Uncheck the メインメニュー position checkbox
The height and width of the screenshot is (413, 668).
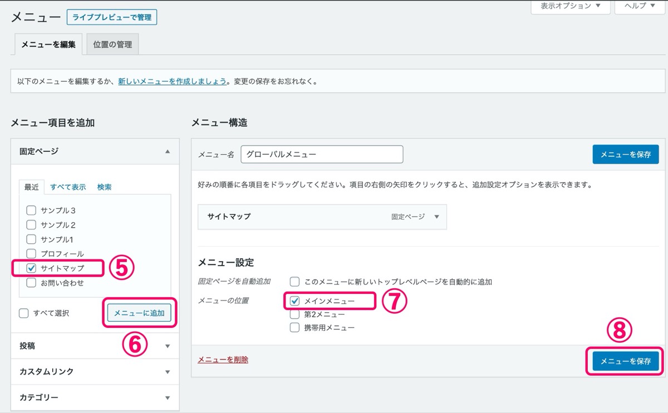click(294, 301)
